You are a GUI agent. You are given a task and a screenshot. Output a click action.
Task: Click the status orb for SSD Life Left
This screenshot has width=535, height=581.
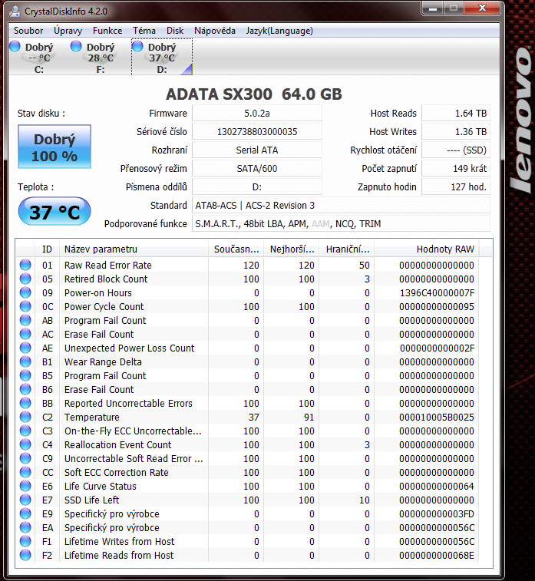click(25, 500)
